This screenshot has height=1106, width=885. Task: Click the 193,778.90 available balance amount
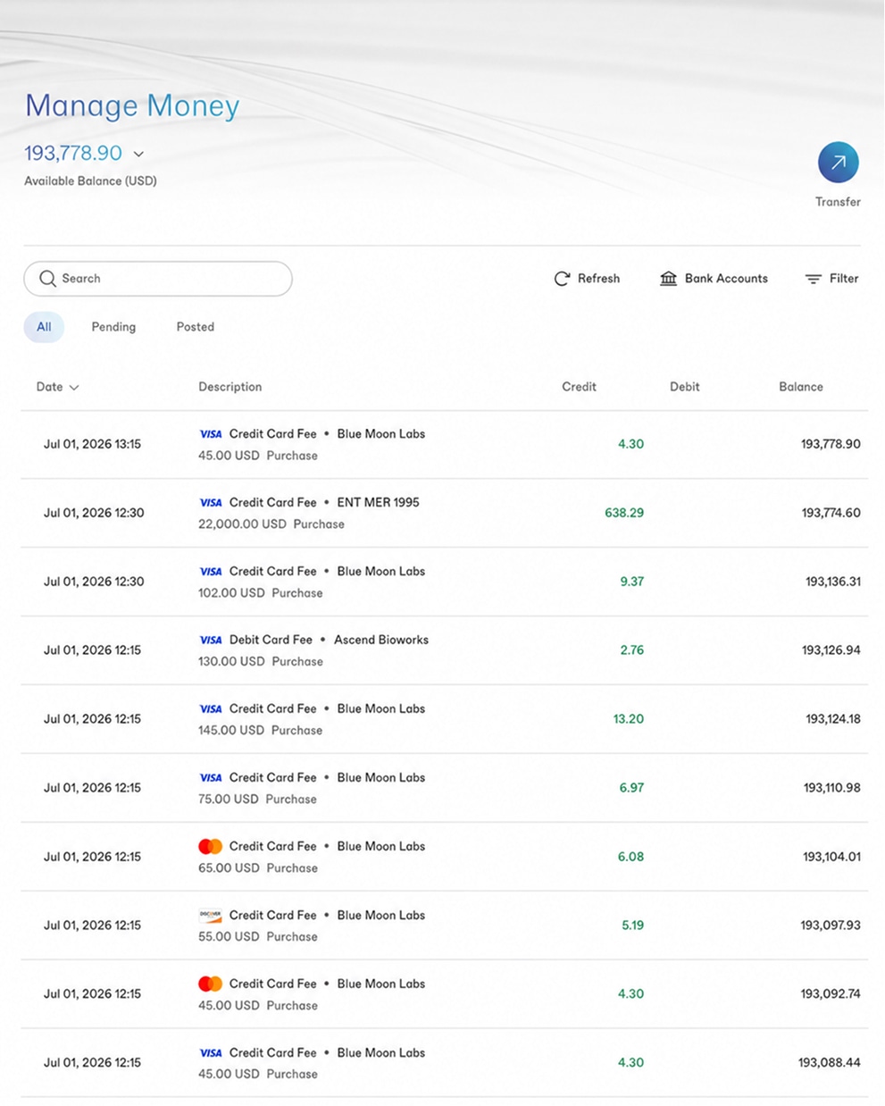73,154
